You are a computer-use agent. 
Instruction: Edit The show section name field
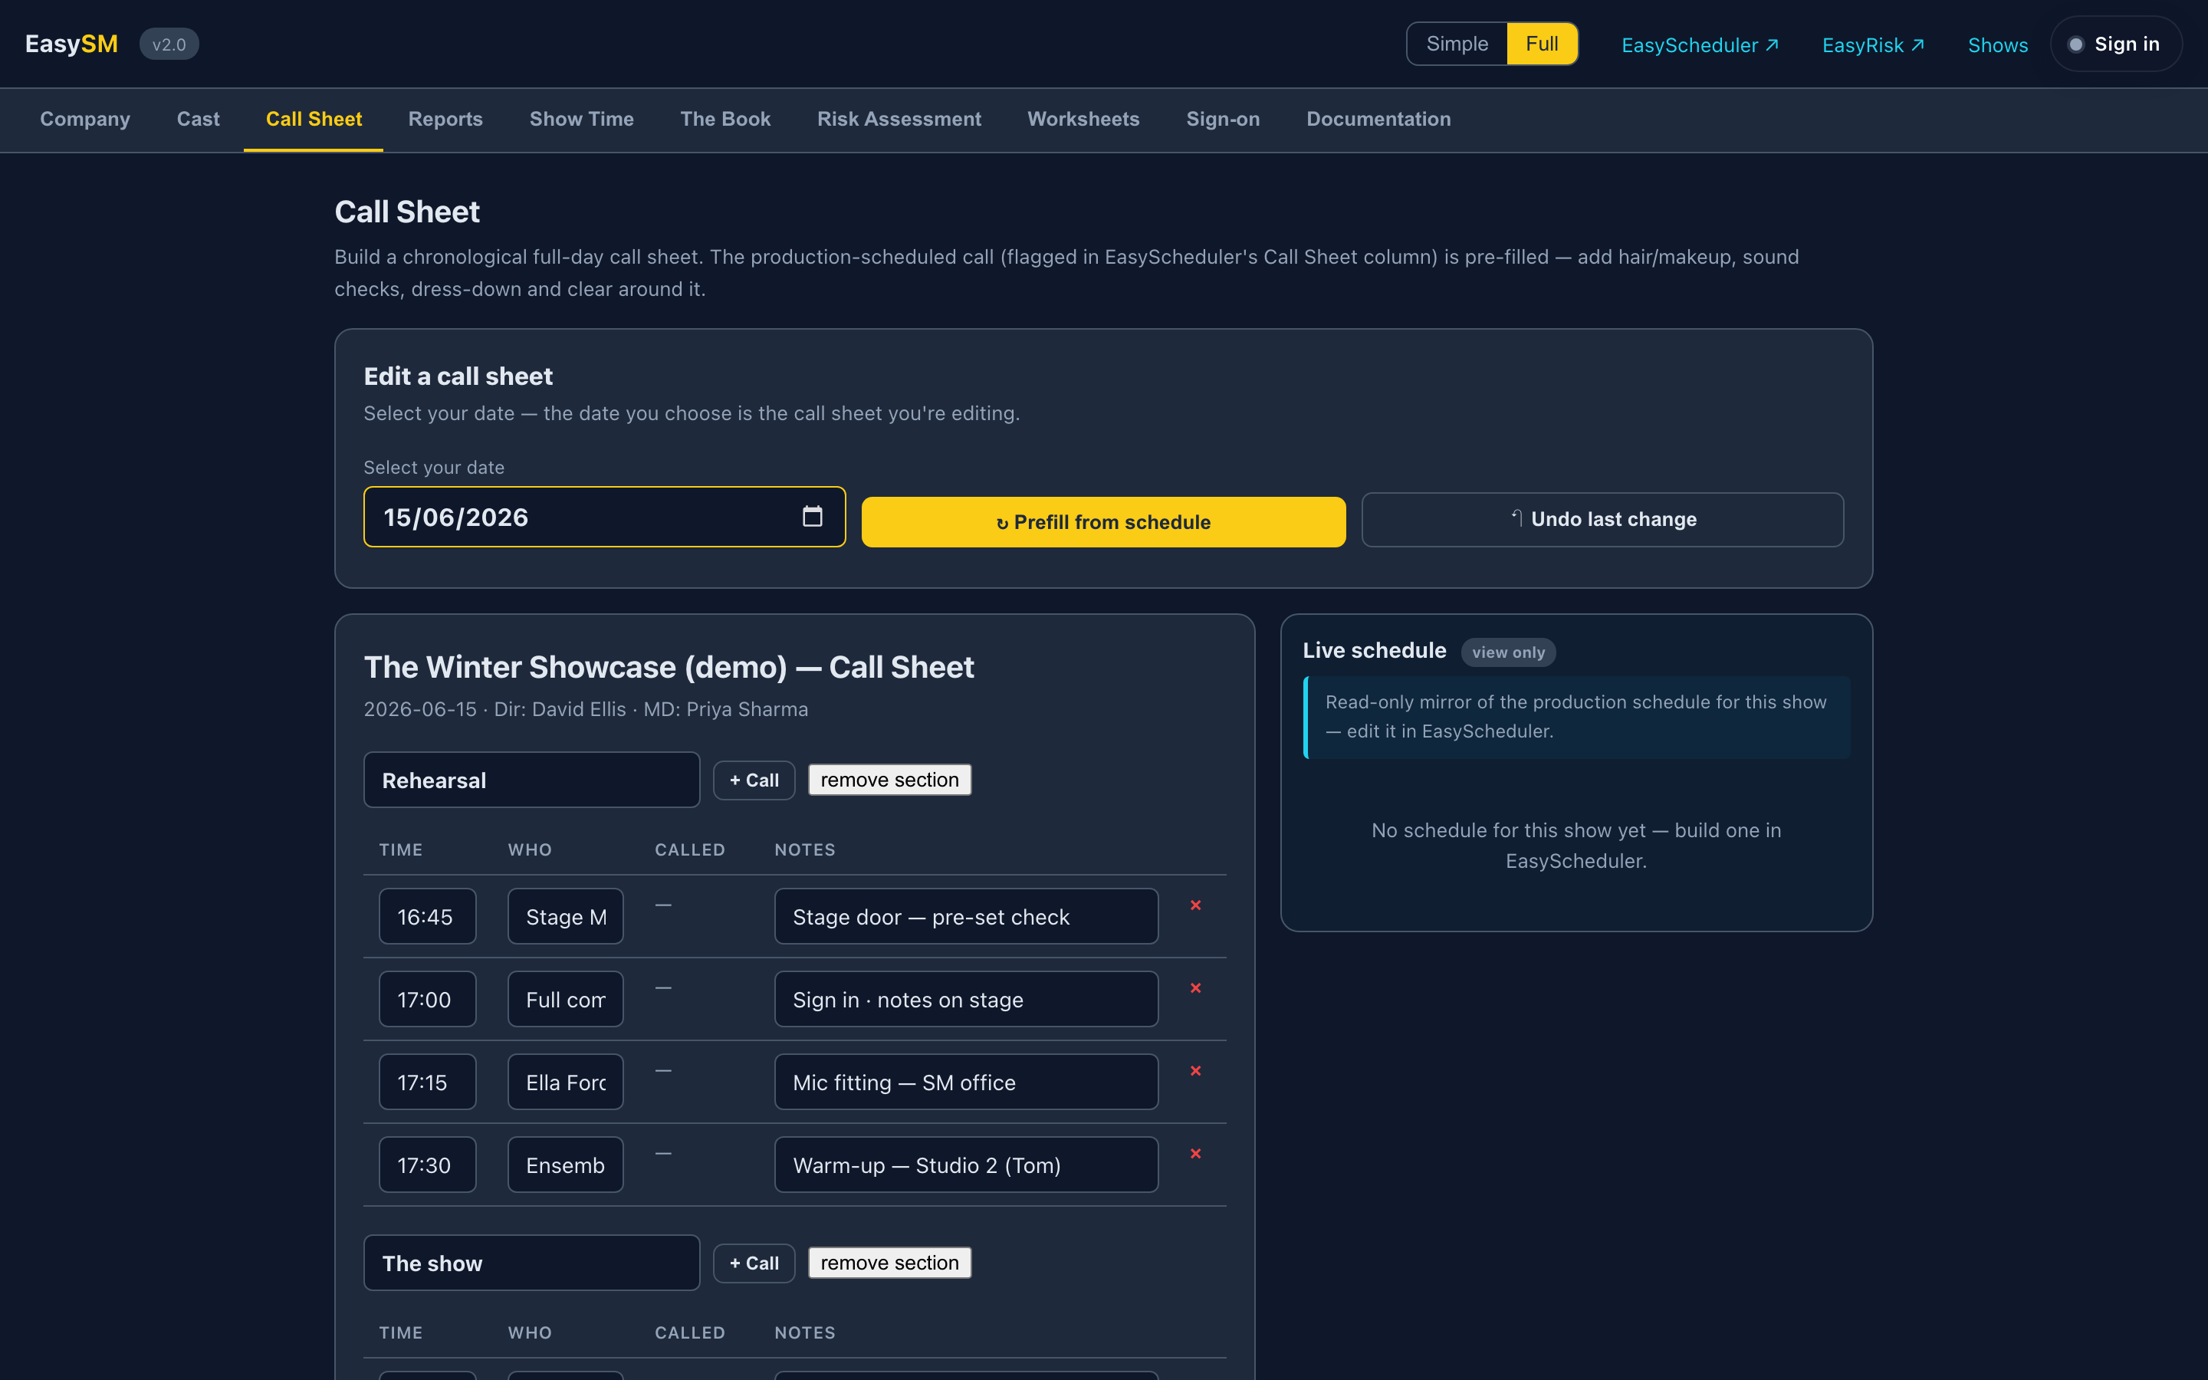pos(531,1262)
